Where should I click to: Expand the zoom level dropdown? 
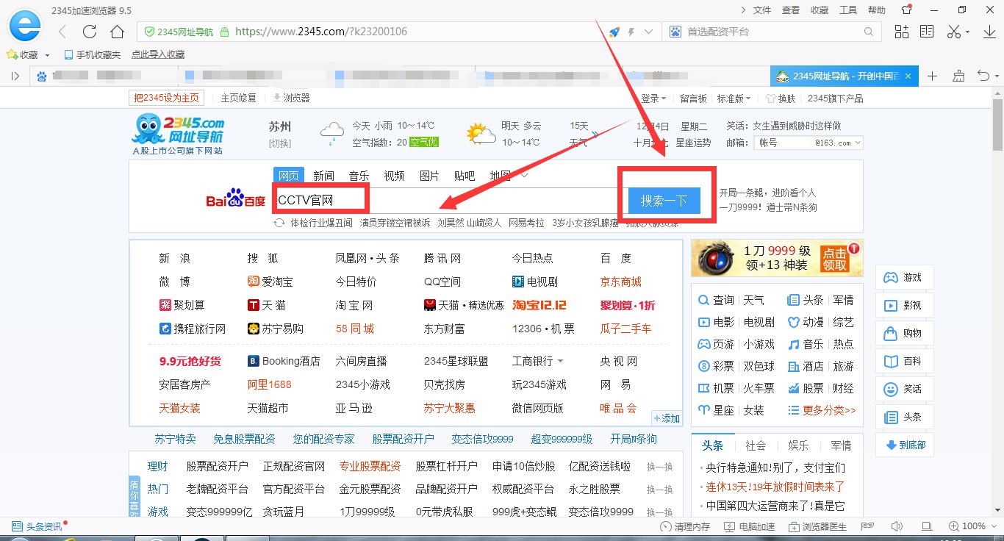[x=993, y=526]
